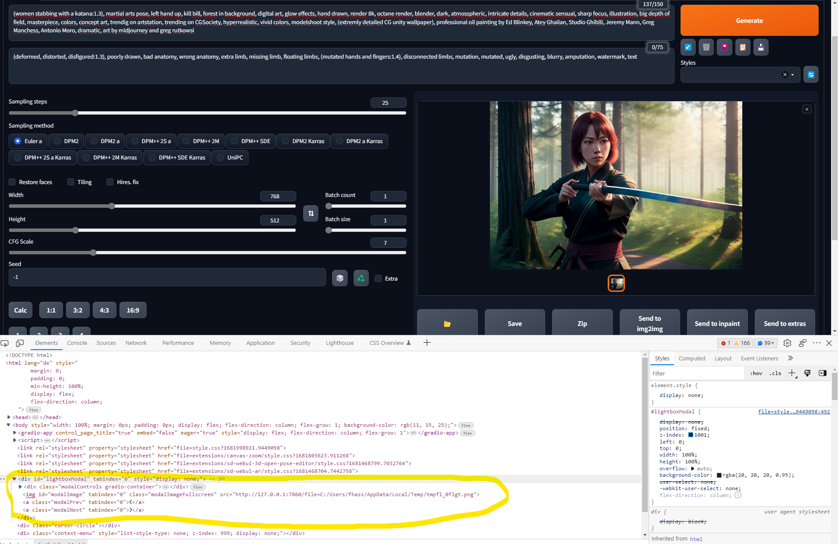Click the CFG Scale slider handle
Viewport: 838px width, 544px height.
click(93, 253)
